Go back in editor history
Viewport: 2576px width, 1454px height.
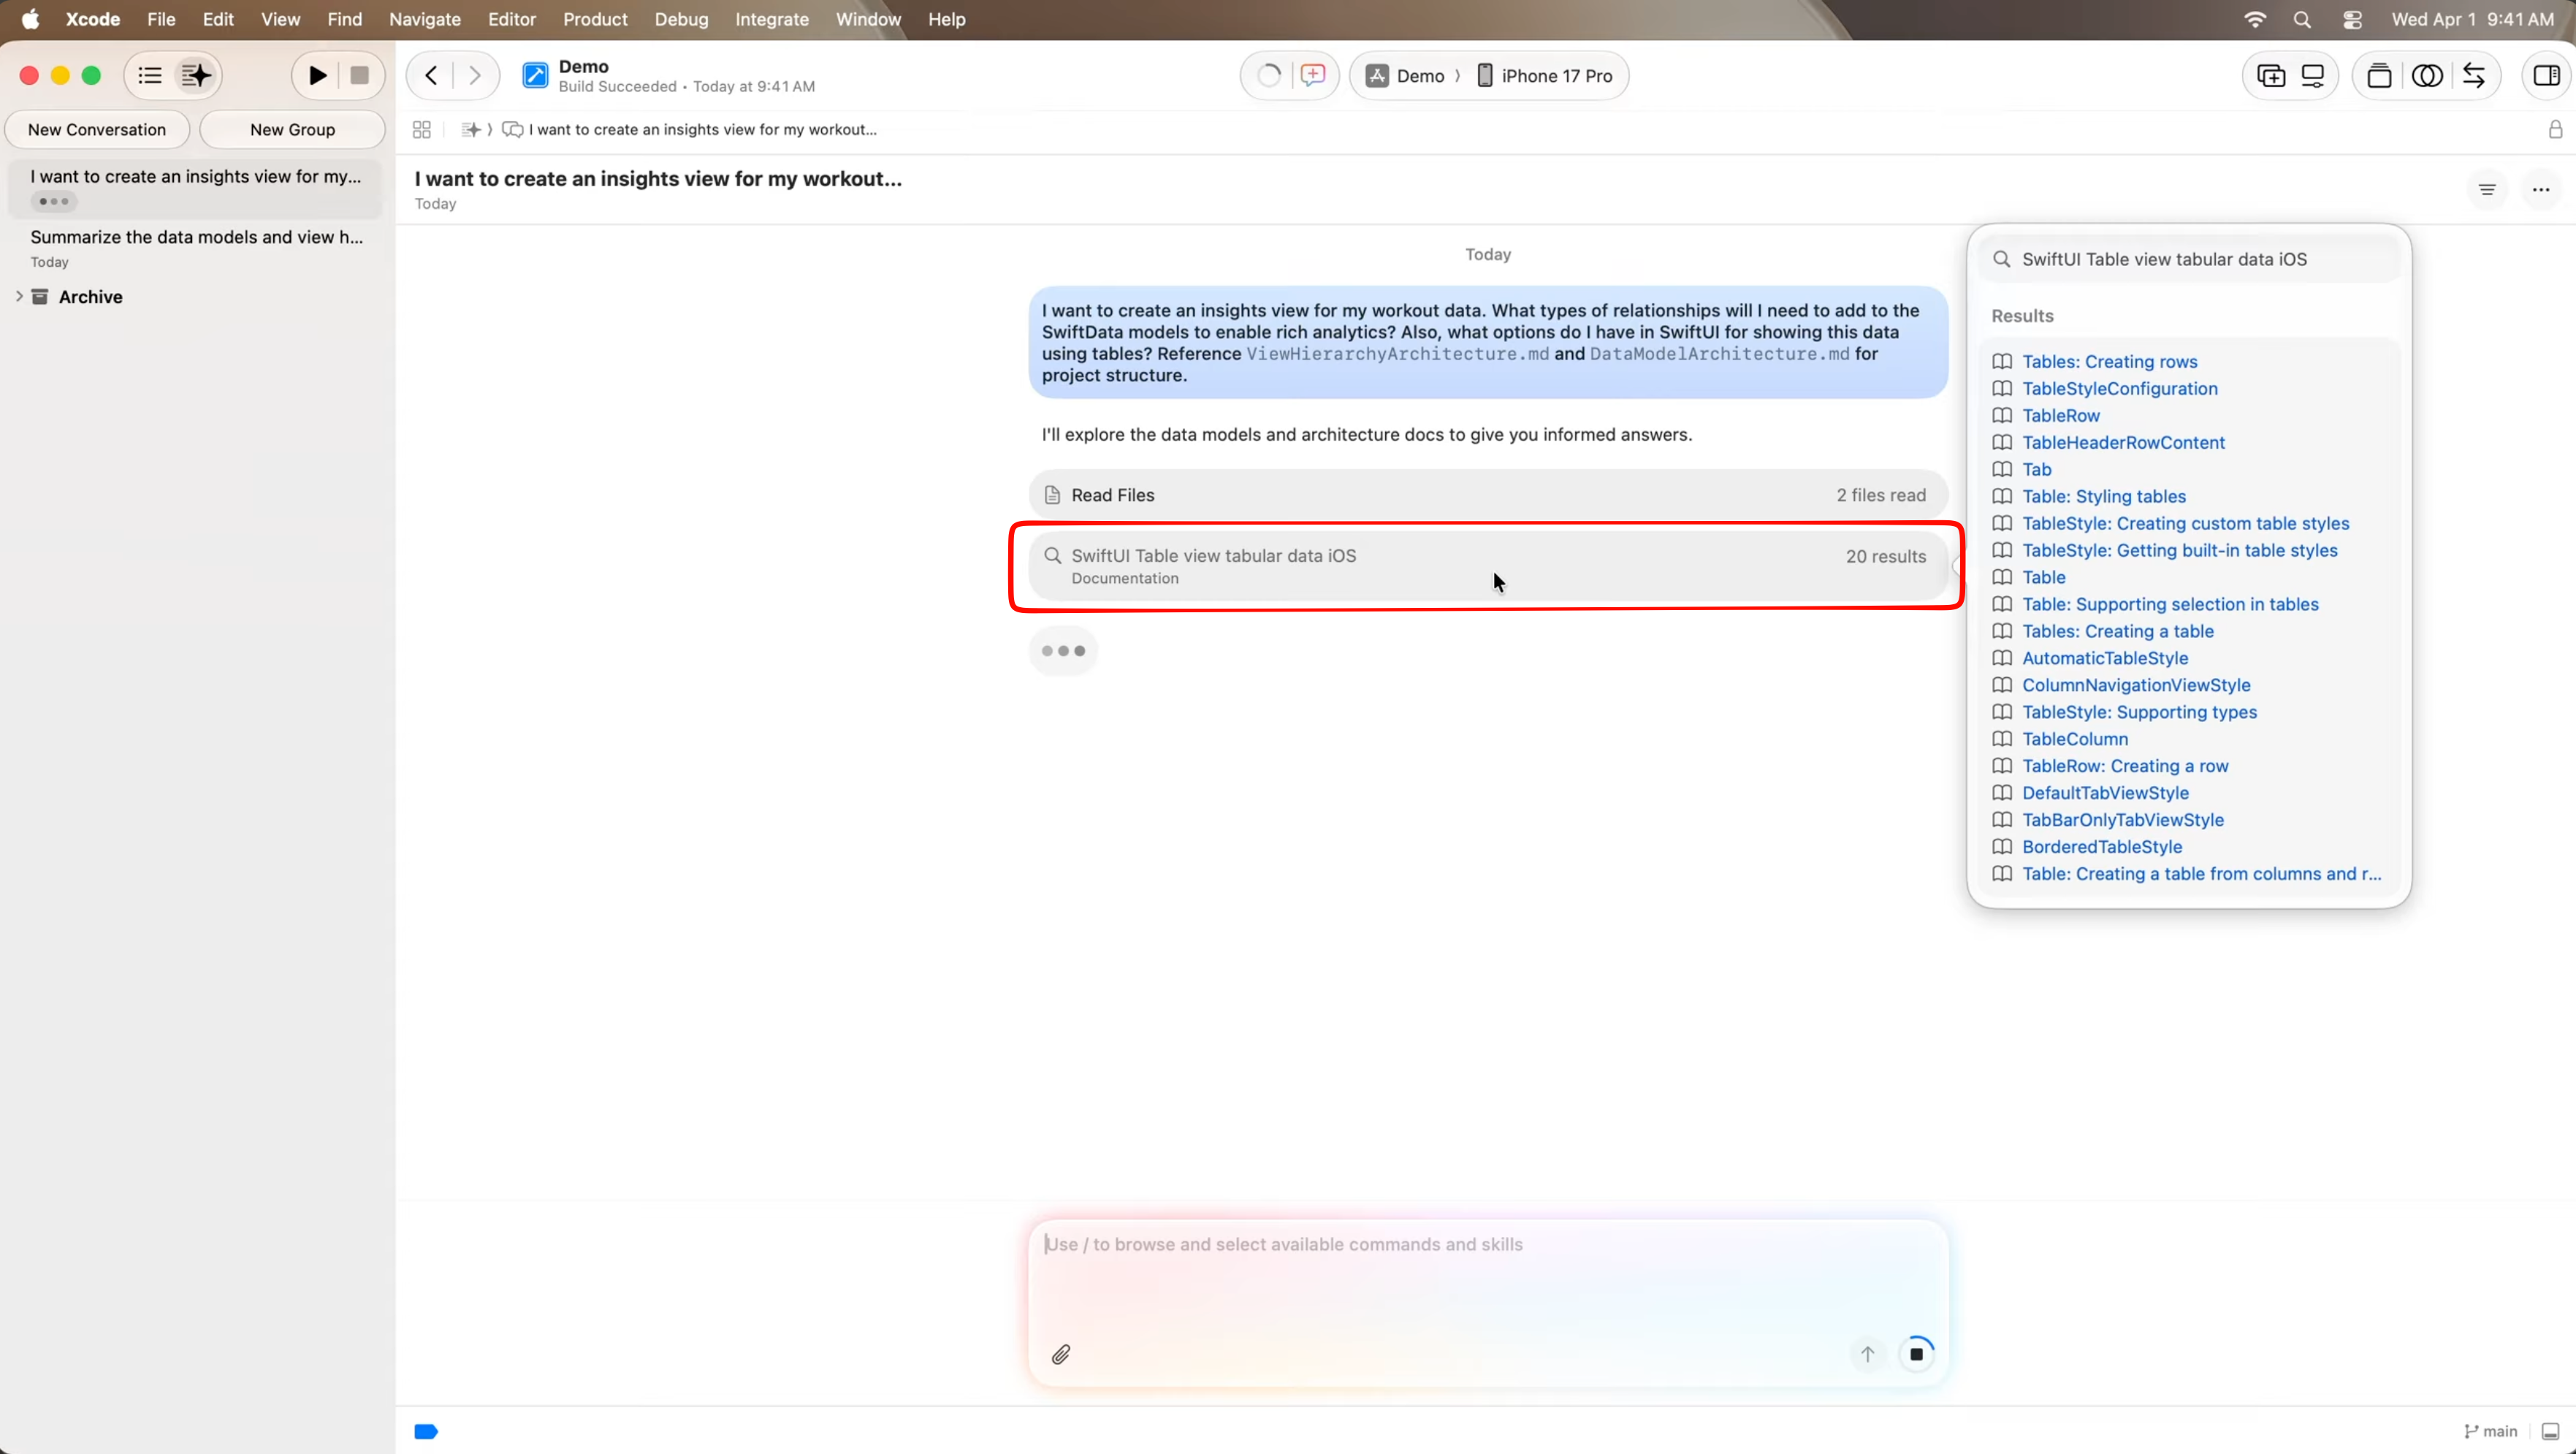click(x=431, y=75)
